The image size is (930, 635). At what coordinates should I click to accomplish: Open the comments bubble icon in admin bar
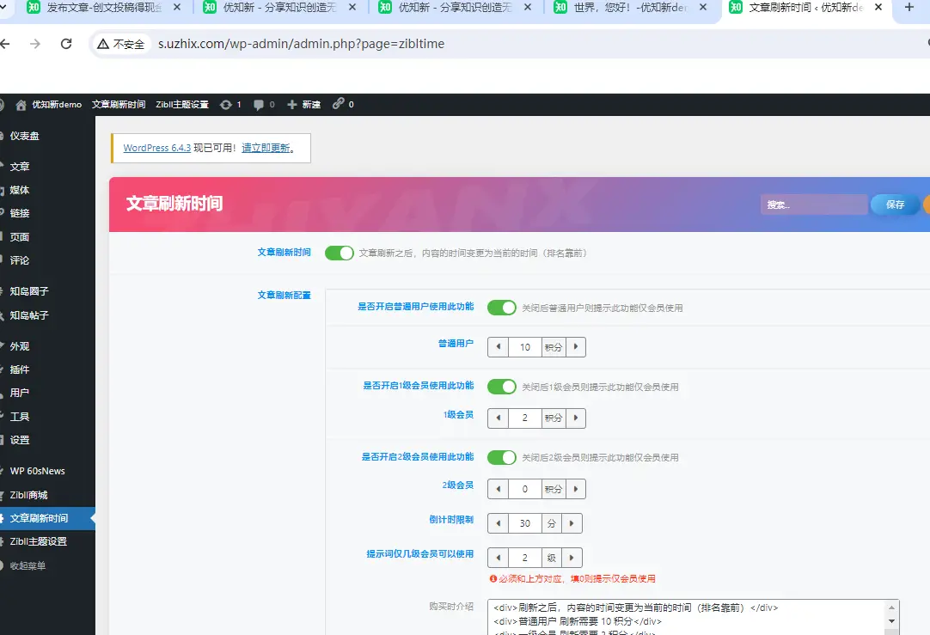point(259,105)
